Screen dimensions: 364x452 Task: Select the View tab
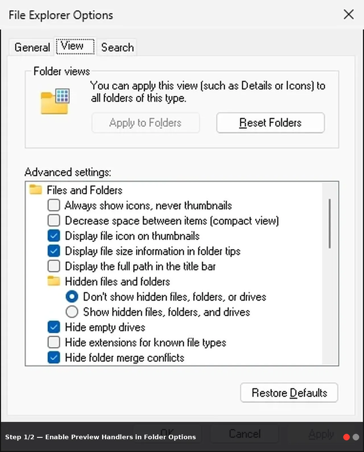click(x=75, y=46)
